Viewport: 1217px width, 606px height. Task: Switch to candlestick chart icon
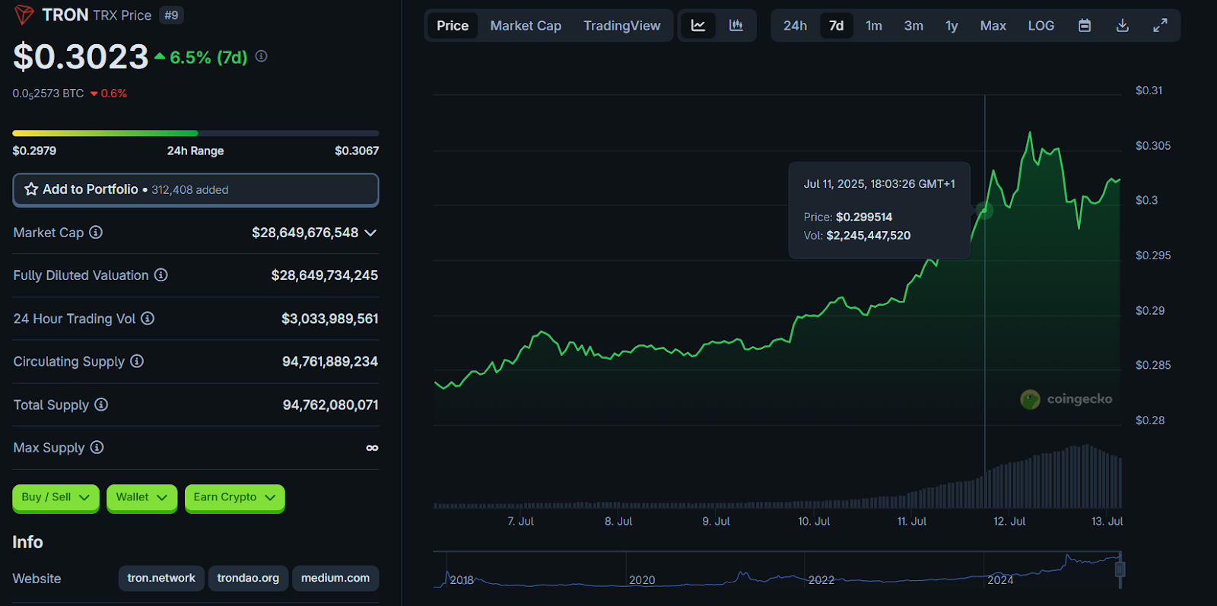click(x=736, y=26)
